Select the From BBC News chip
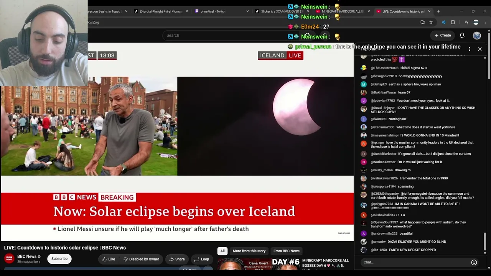The height and width of the screenshot is (276, 491). 287,251
